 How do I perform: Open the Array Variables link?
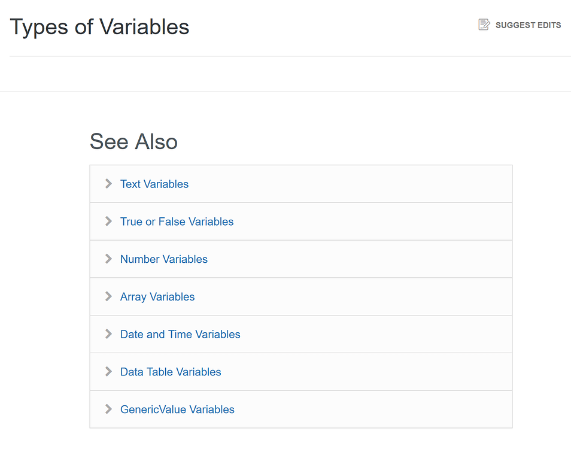tap(157, 296)
